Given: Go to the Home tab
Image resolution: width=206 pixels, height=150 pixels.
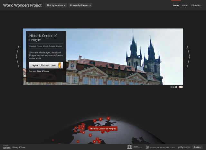Looking at the screenshot, I should point(176,5).
